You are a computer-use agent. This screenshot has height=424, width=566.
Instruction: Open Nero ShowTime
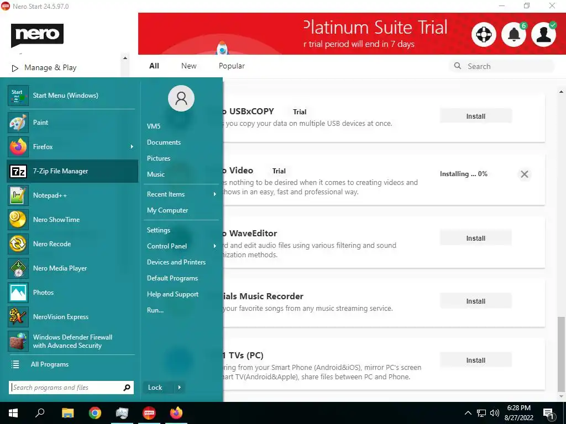(x=72, y=220)
